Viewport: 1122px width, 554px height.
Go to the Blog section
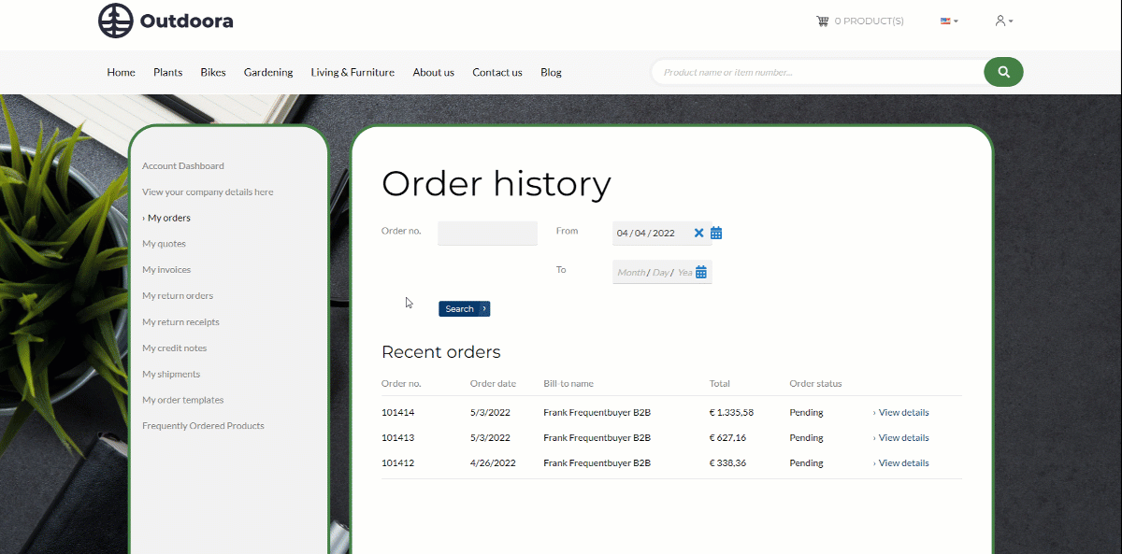point(551,72)
